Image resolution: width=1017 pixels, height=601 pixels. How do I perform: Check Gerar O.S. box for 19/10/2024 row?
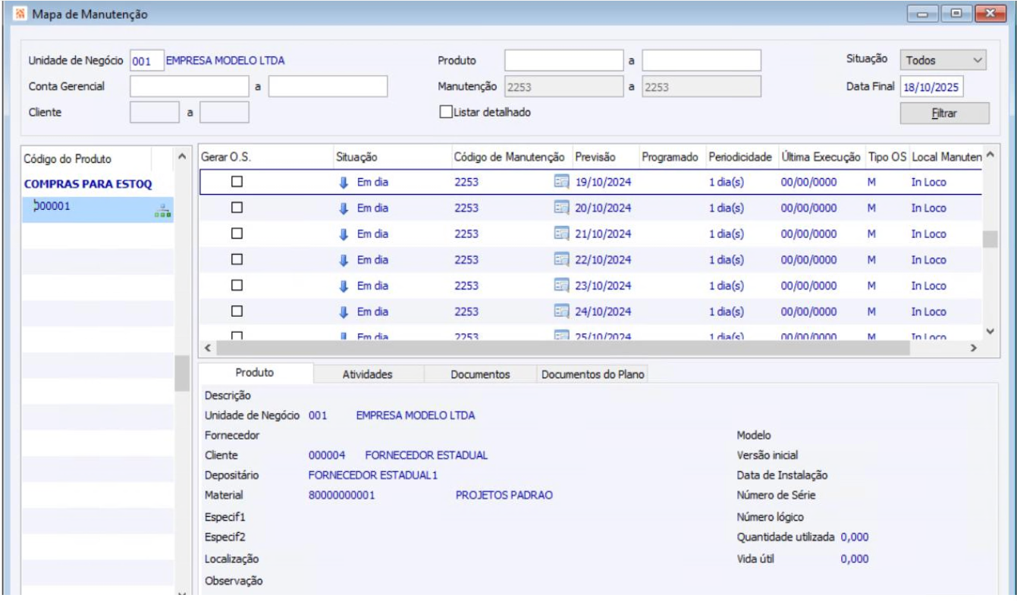237,182
